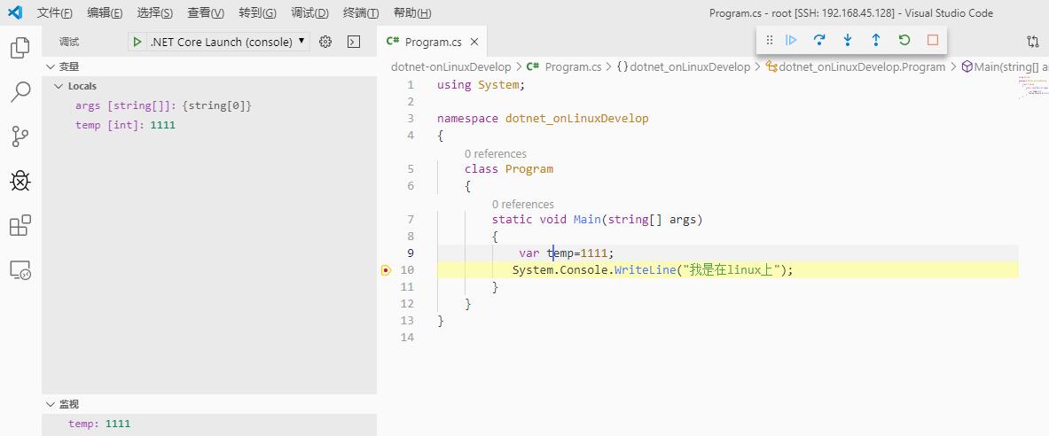Open the Explorer view in activity bar
The image size is (1049, 436).
tap(20, 47)
